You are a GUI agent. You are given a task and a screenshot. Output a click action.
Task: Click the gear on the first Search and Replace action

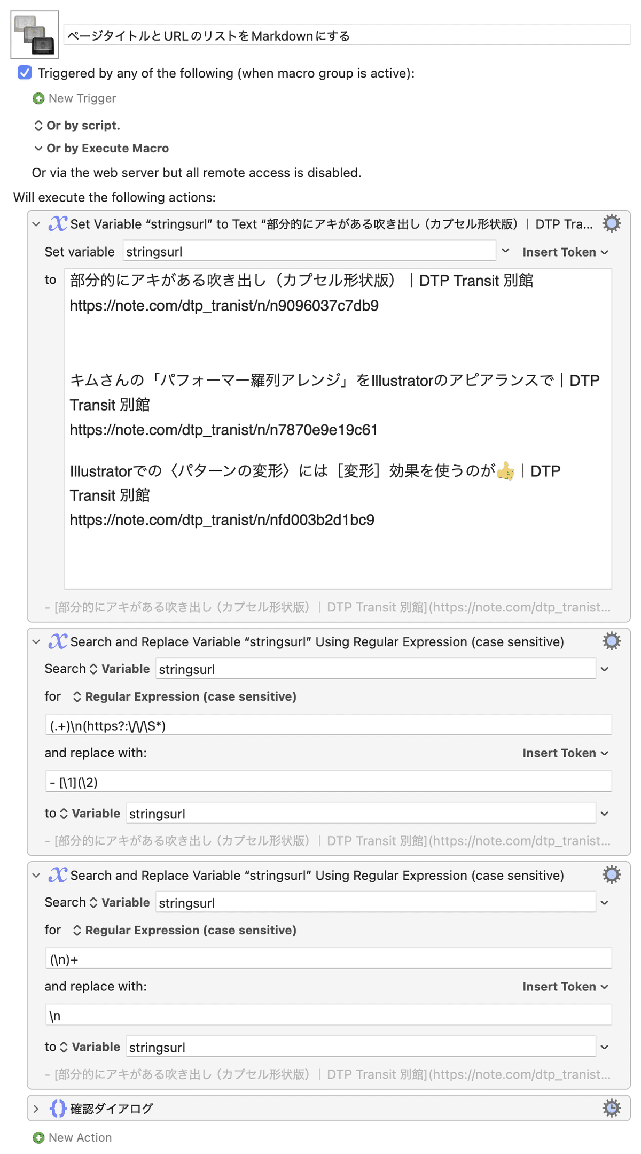click(611, 641)
